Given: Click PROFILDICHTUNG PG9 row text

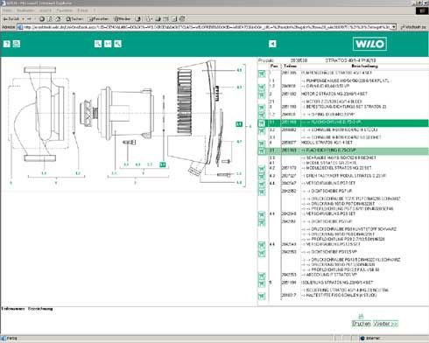Looking at the screenshot, I should (x=344, y=239).
